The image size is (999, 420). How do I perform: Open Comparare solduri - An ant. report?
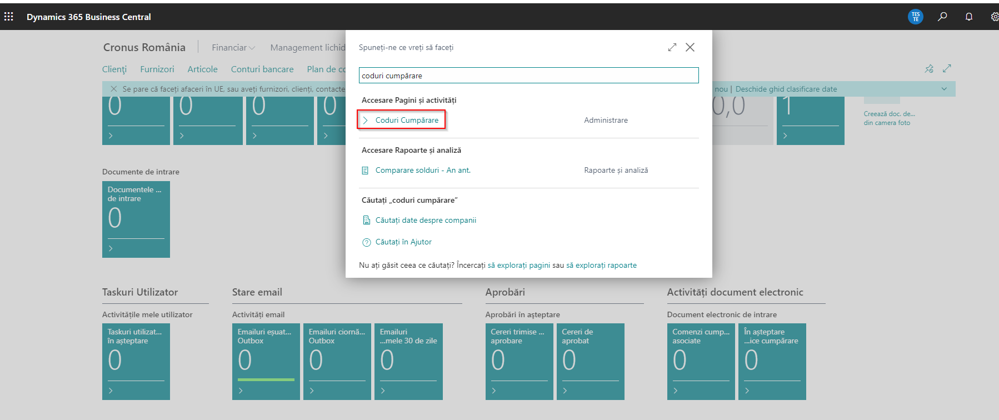click(423, 171)
